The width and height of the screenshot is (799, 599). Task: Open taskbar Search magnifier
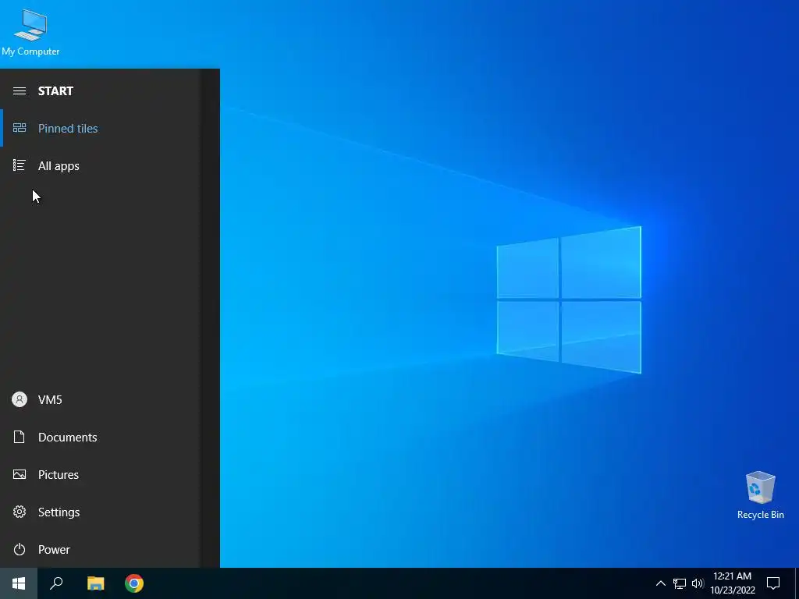pos(56,583)
